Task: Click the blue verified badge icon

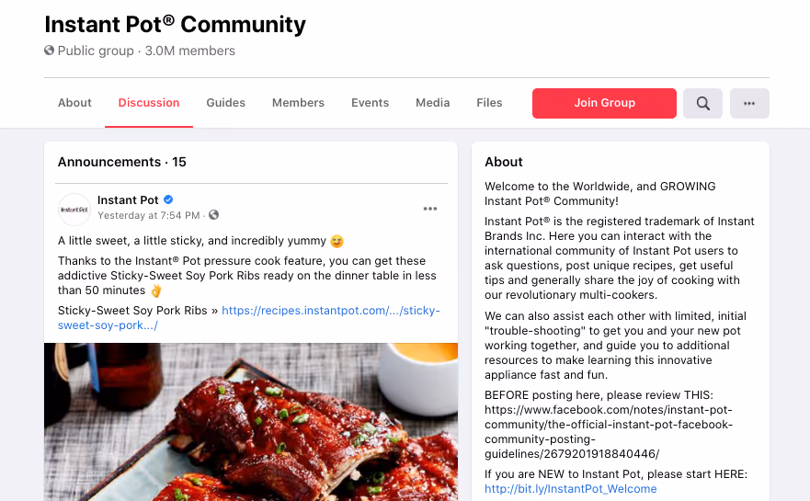Action: pyautogui.click(x=168, y=199)
